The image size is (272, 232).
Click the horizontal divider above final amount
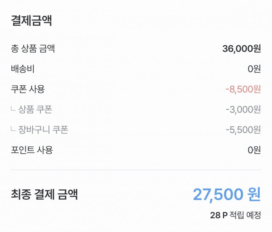point(136,170)
